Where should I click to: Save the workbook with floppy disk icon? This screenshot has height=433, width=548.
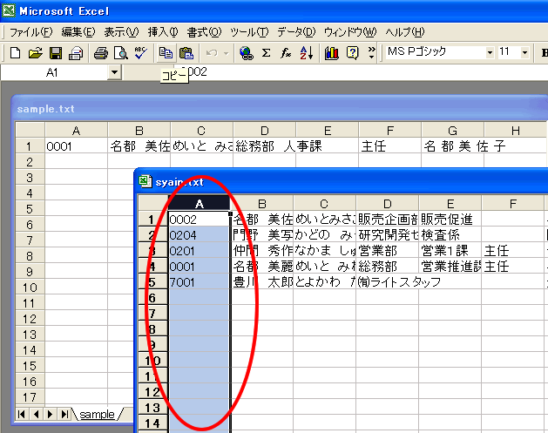click(x=56, y=53)
